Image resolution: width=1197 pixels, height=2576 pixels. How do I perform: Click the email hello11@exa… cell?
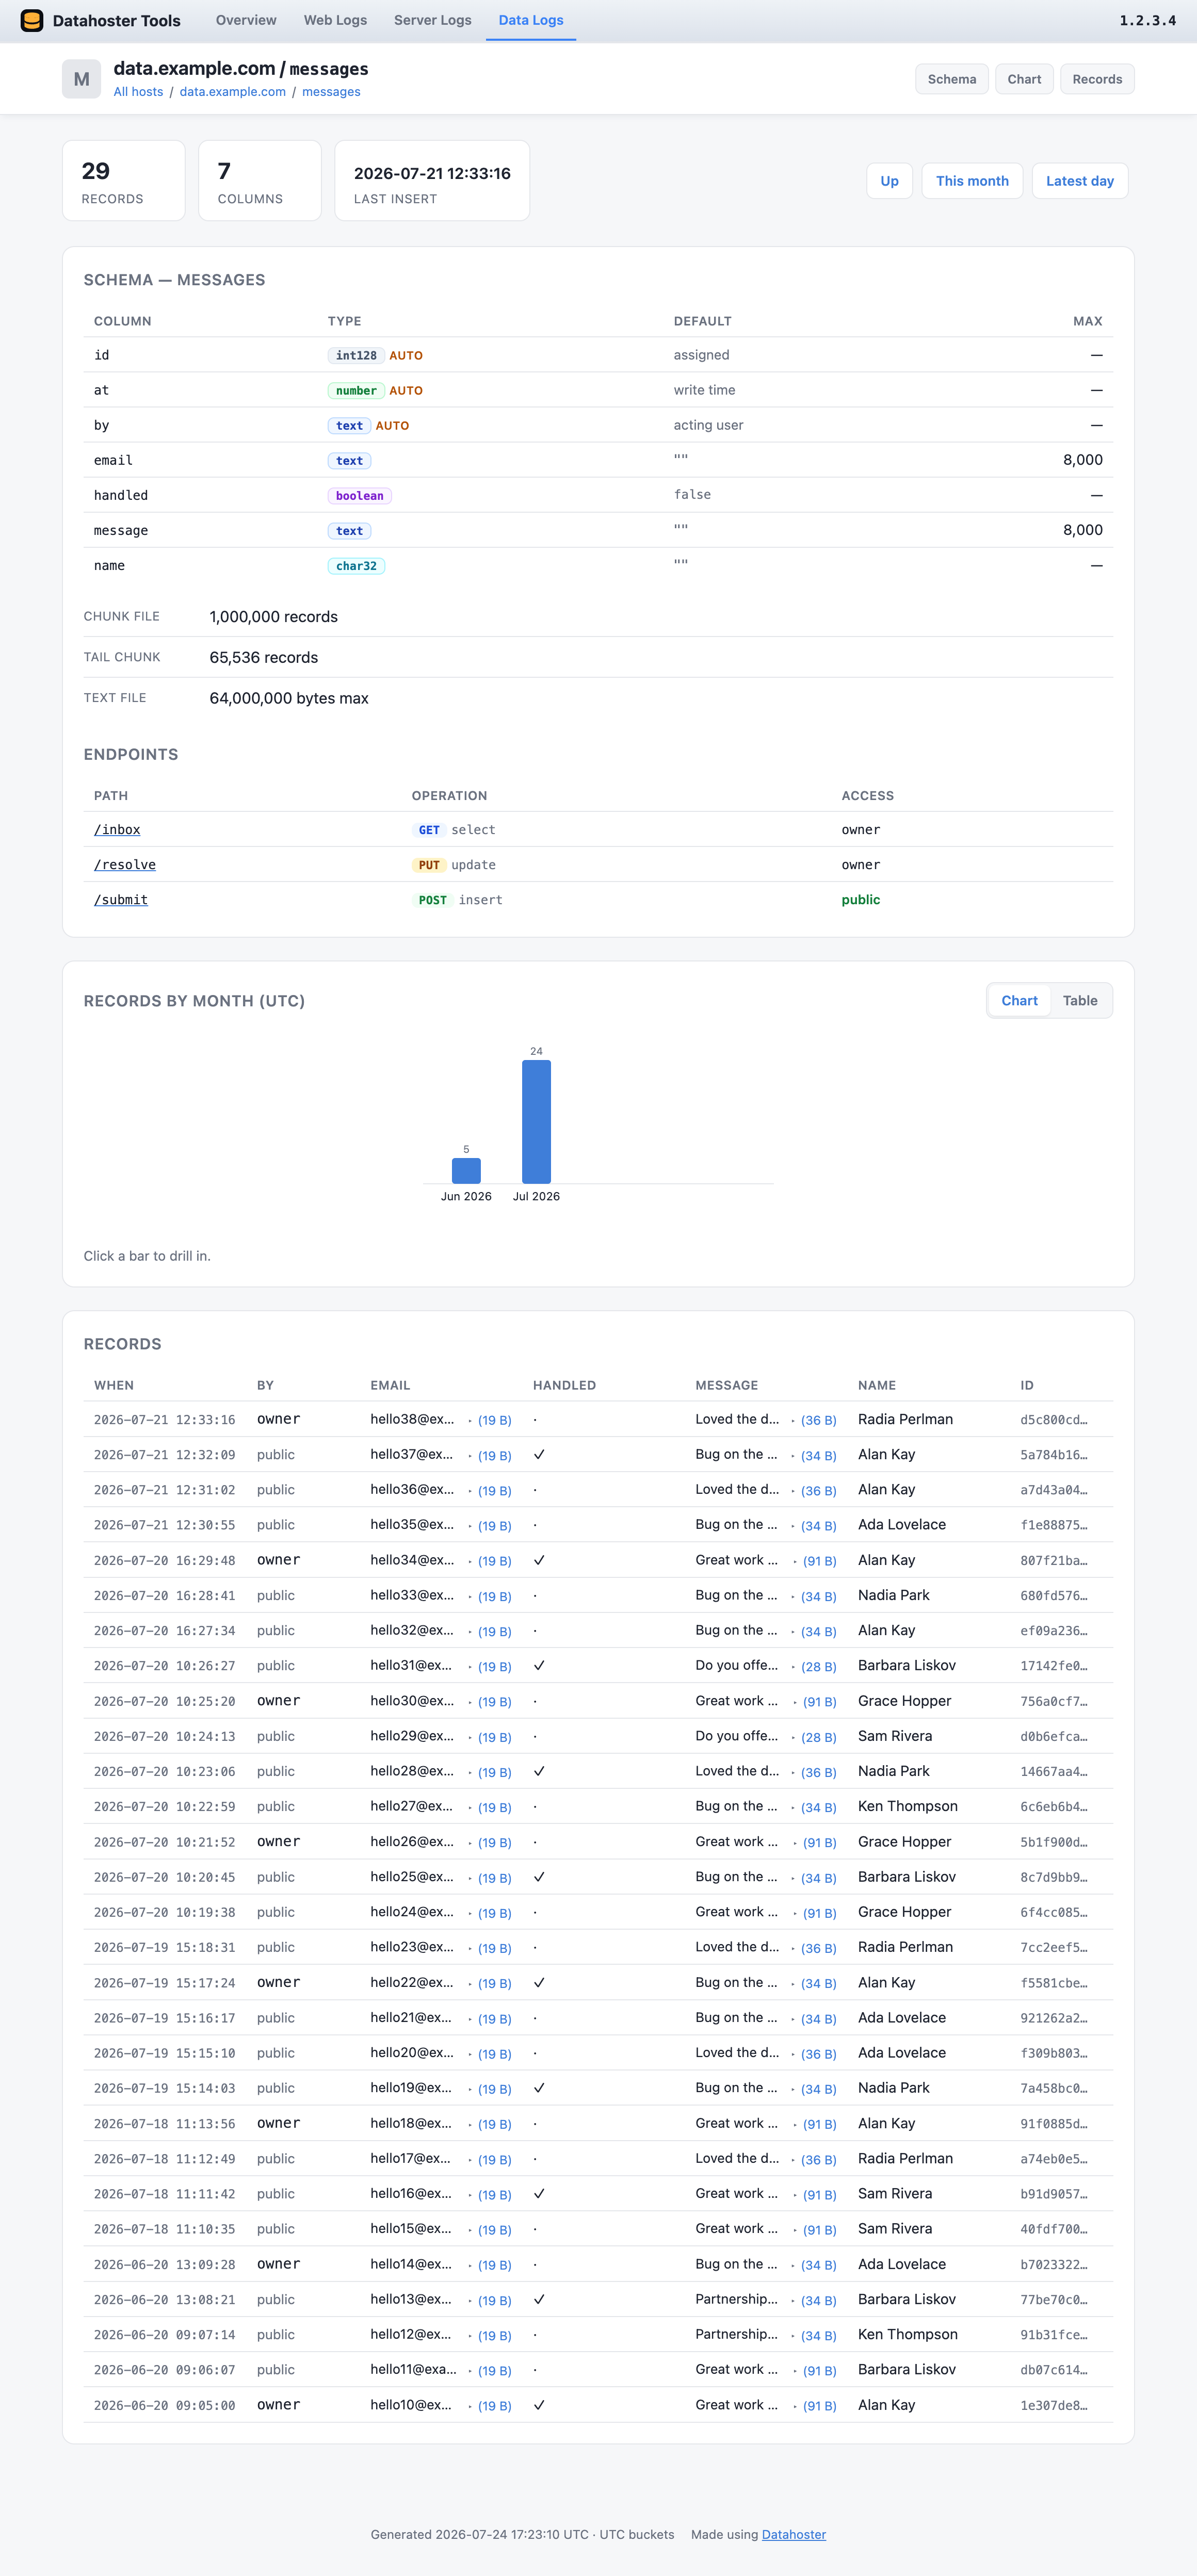click(413, 2370)
